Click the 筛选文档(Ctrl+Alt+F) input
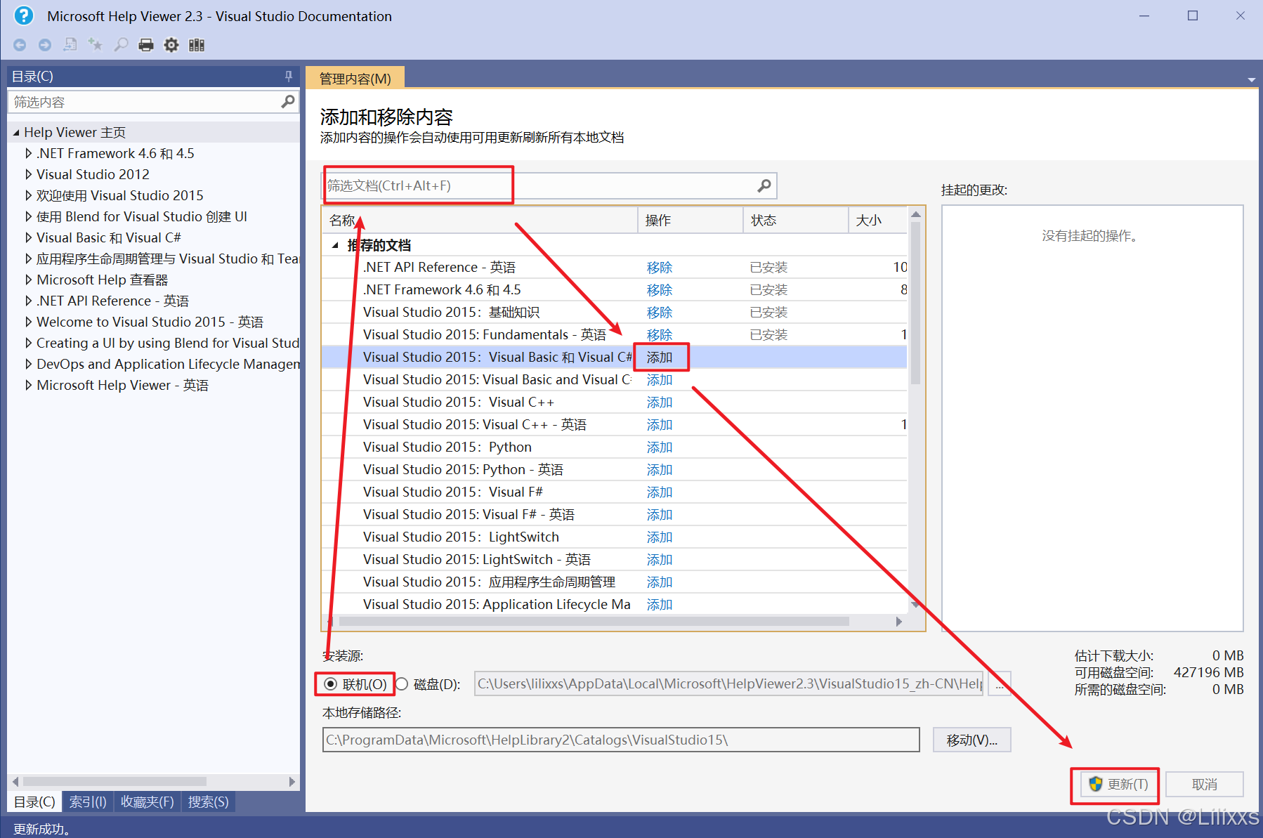The width and height of the screenshot is (1263, 838). click(x=549, y=185)
